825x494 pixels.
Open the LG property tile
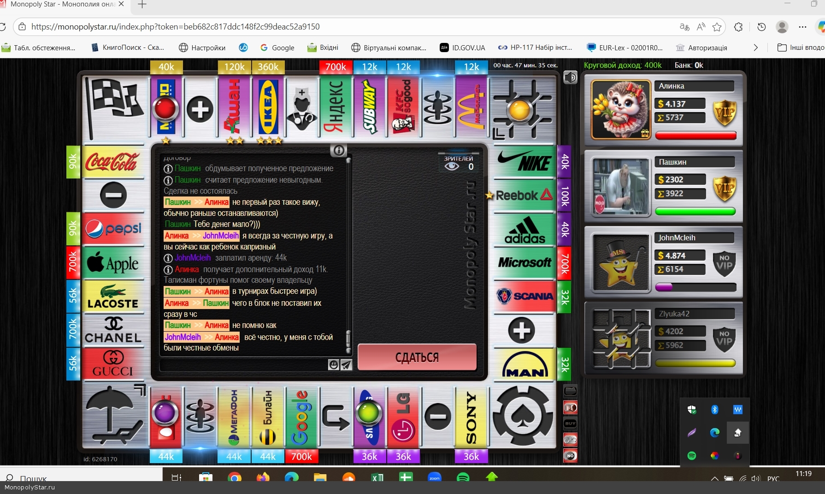(403, 417)
